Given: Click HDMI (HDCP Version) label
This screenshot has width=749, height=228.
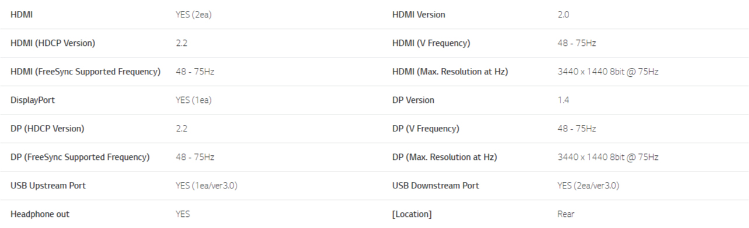Looking at the screenshot, I should [x=53, y=43].
